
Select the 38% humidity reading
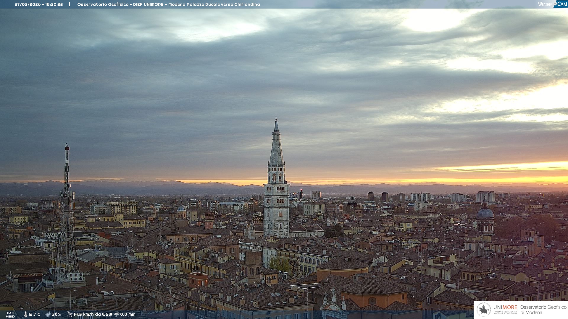tap(57, 315)
